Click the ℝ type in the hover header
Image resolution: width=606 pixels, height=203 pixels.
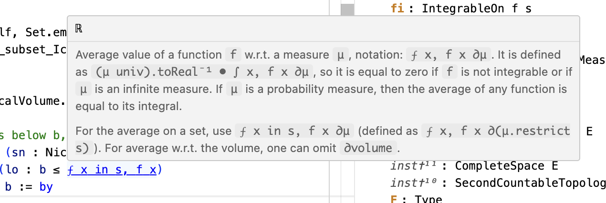coord(79,29)
